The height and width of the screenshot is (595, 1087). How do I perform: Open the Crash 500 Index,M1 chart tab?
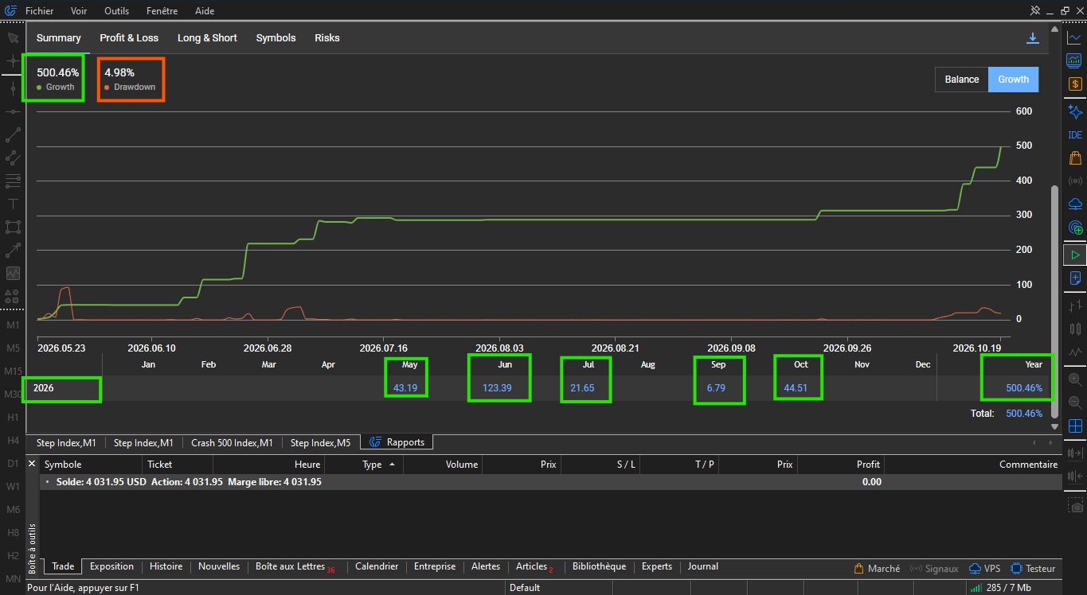pyautogui.click(x=232, y=442)
